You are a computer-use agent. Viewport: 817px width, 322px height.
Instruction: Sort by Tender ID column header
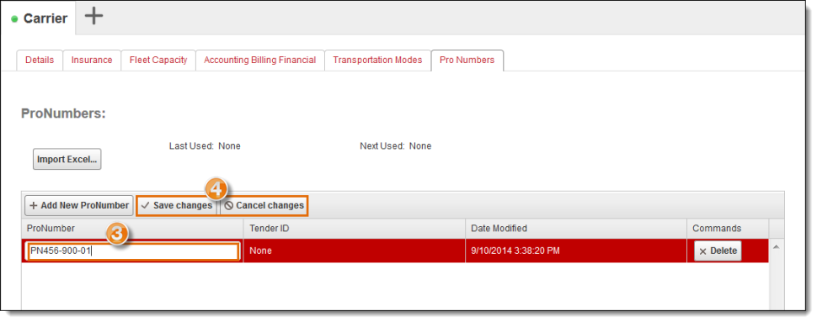click(355, 229)
